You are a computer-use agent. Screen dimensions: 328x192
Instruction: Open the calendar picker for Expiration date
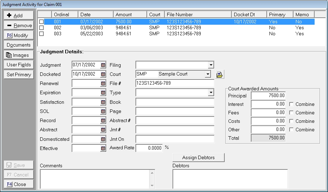point(103,93)
